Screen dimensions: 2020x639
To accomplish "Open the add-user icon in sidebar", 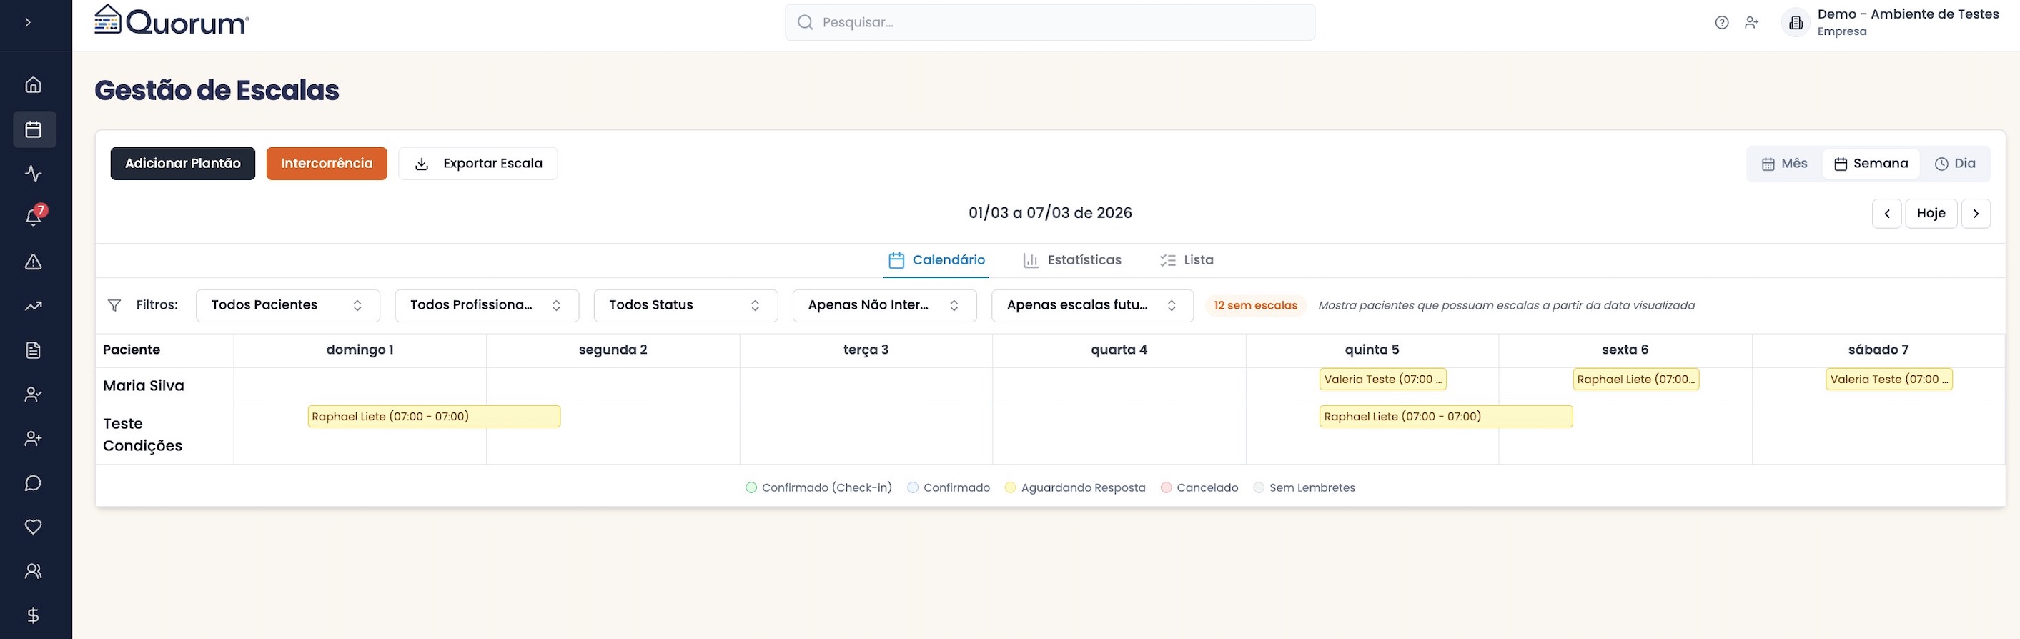I will [33, 438].
